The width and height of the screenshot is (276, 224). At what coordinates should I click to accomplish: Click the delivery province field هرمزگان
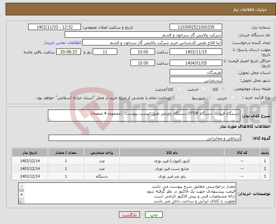pyautogui.click(x=196, y=72)
